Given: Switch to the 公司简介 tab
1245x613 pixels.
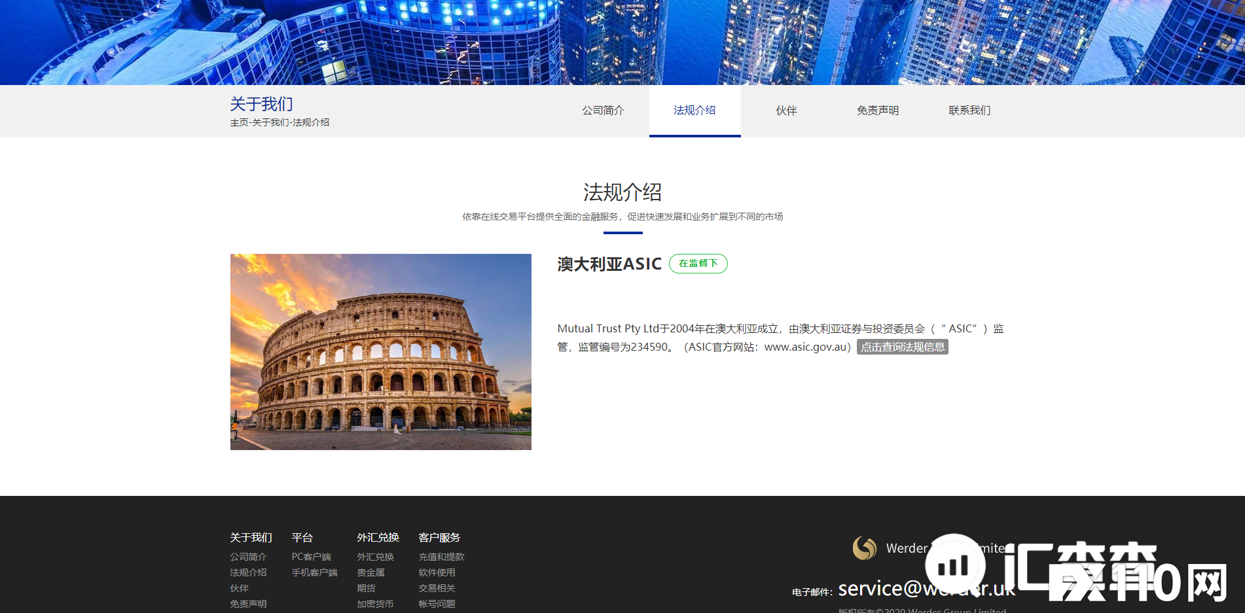Looking at the screenshot, I should pos(602,110).
